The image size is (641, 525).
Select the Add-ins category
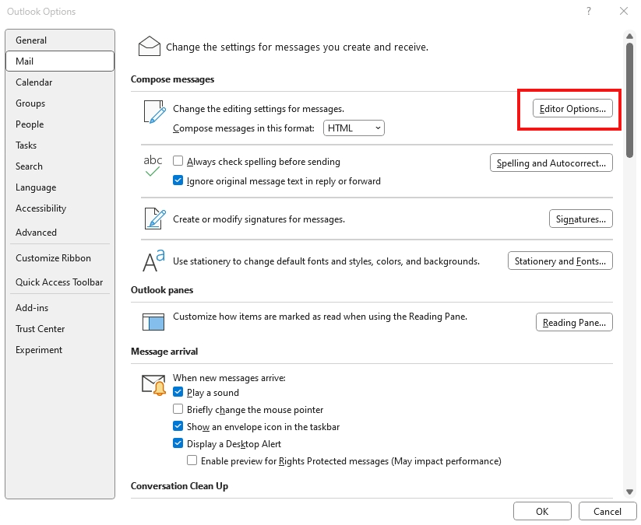(x=60, y=308)
